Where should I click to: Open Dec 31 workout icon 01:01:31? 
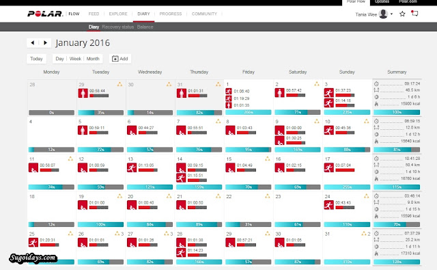point(182,93)
